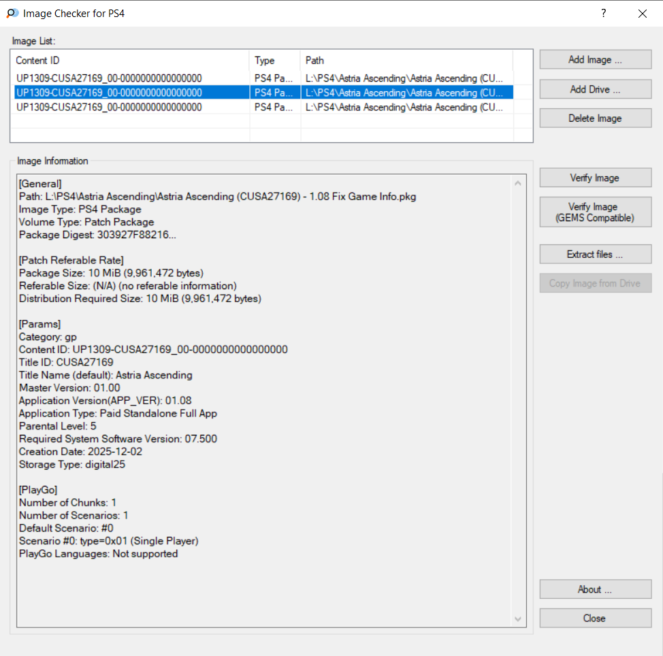Click scroll down arrow in Image Information

click(x=519, y=619)
